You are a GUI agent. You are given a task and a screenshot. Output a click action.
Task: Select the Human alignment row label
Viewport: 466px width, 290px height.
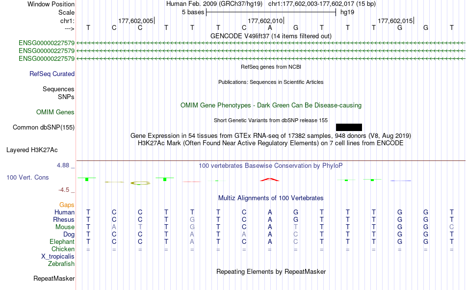pos(64,212)
